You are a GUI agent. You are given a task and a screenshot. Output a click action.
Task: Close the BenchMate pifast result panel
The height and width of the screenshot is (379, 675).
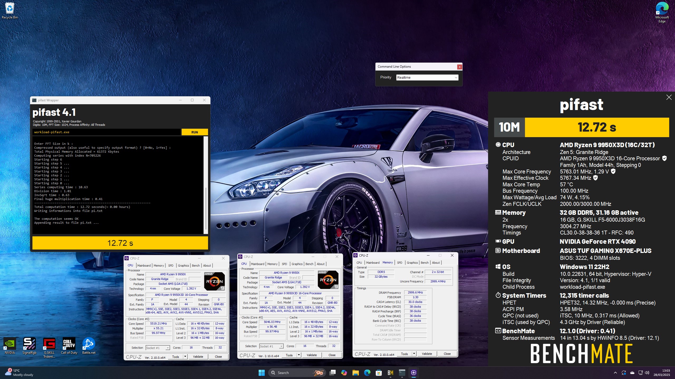point(669,97)
